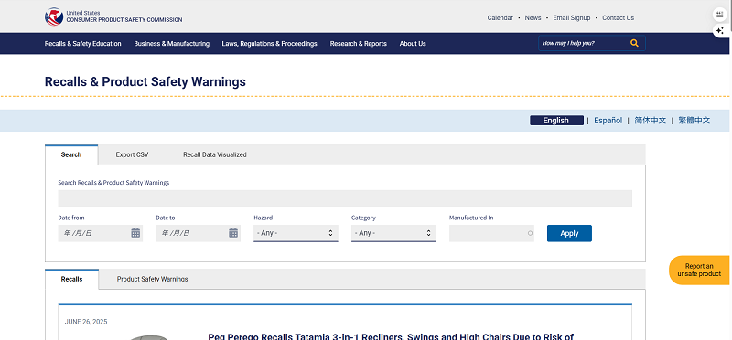The image size is (732, 340).
Task: Expand the Hazard dropdown
Action: pyautogui.click(x=296, y=233)
